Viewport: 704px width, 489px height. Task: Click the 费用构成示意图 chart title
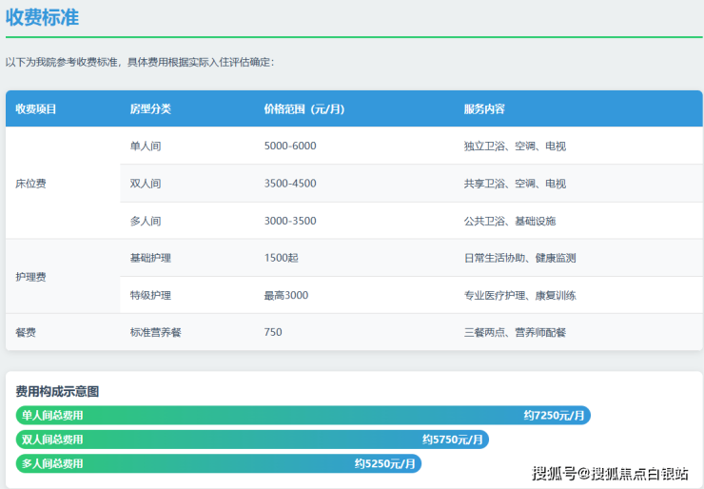58,391
